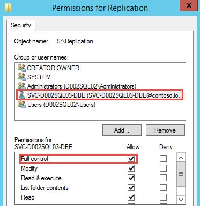Screen dimensions: 200x206
Task: Toggle Allow checkbox for Modify
Action: (131, 168)
